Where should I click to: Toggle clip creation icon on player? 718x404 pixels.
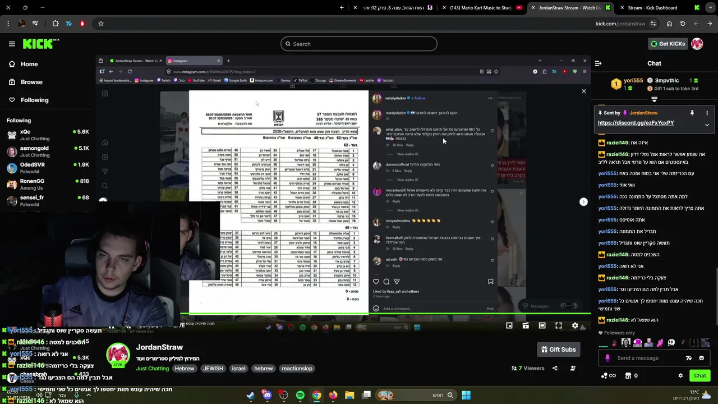click(x=526, y=325)
